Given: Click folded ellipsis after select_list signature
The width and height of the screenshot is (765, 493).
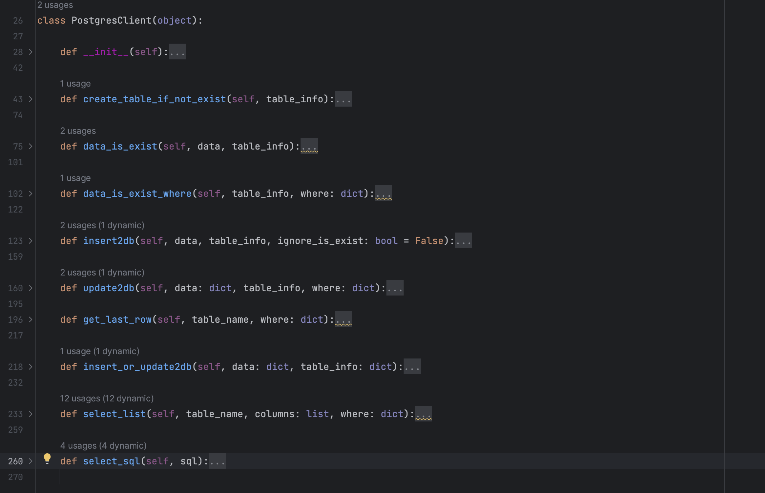Looking at the screenshot, I should pyautogui.click(x=424, y=414).
